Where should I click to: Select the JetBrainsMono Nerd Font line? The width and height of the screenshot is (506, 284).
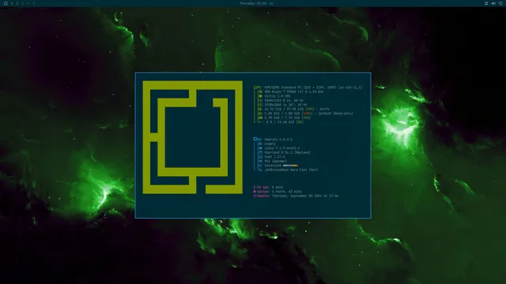click(291, 170)
